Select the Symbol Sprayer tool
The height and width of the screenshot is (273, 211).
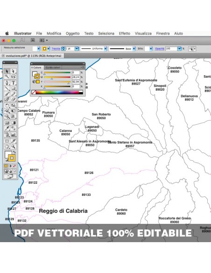click(7, 135)
